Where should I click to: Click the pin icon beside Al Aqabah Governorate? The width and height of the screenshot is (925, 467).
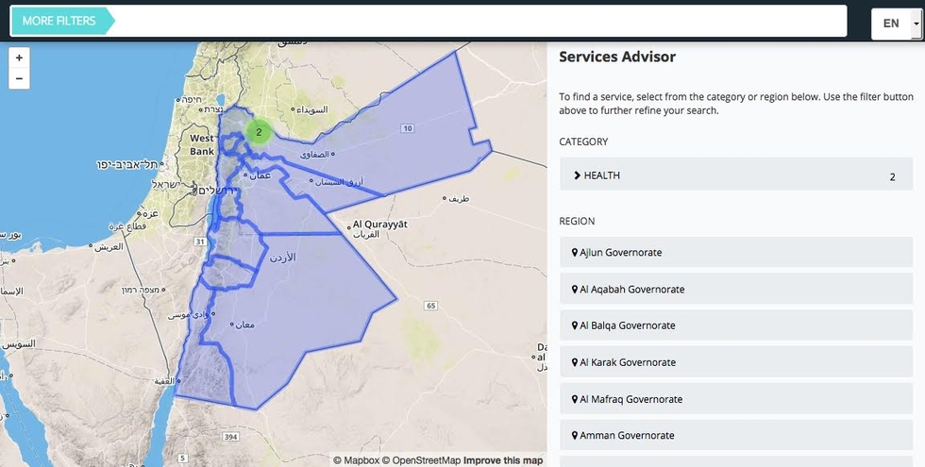coord(574,290)
